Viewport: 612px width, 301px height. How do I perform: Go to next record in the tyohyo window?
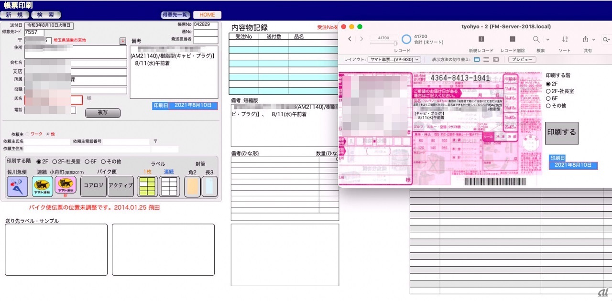[361, 39]
